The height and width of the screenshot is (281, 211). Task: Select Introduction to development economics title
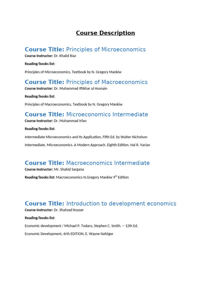pyautogui.click(x=121, y=204)
